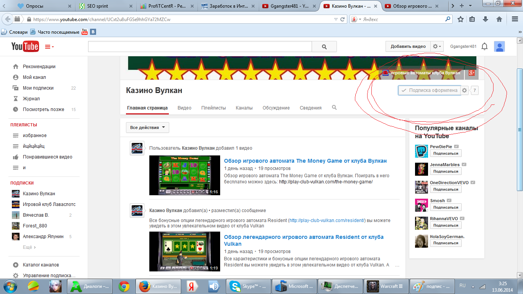Open Firefox hamburger menu
Screen dimensions: 523x294
point(515,19)
